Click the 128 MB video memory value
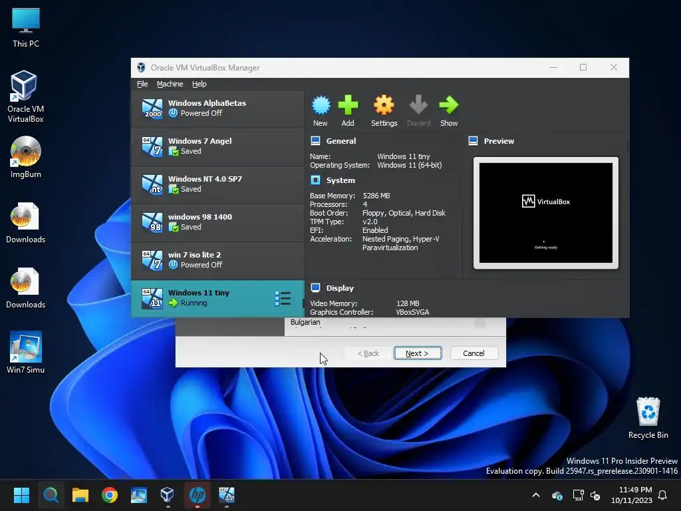This screenshot has width=681, height=511. pyautogui.click(x=408, y=303)
